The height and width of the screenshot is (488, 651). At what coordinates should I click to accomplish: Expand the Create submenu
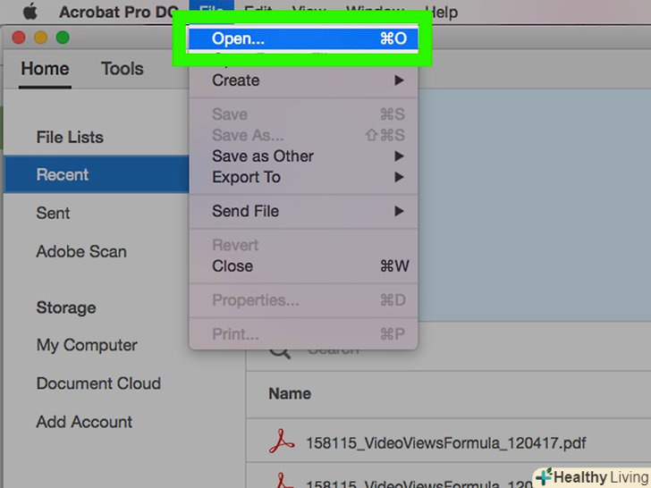(x=303, y=80)
